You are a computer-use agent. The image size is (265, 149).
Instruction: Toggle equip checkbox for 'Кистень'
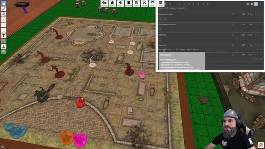click(233, 45)
